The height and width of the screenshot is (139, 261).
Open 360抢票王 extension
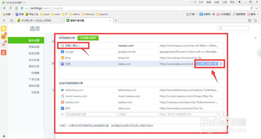[224, 14]
